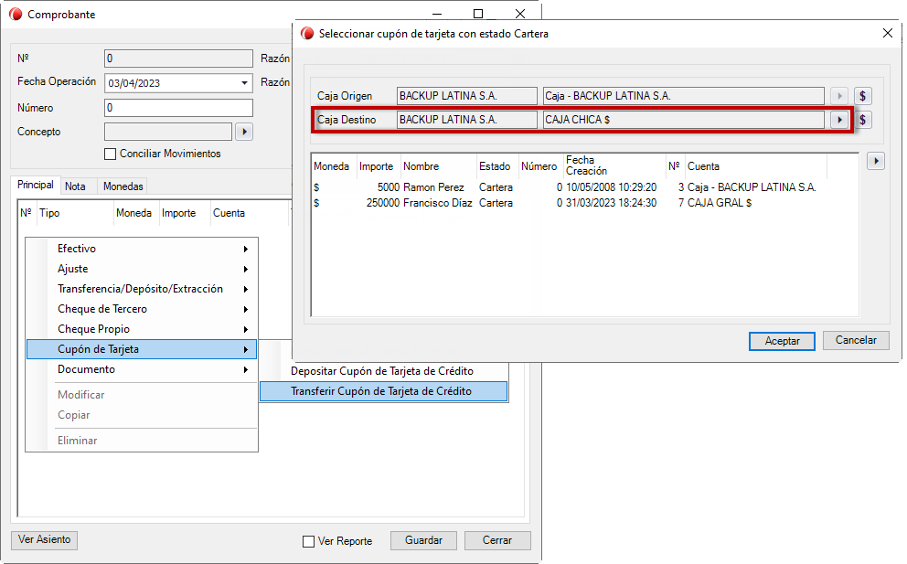907x564 pixels.
Task: Click the Comprobante window red icon
Action: point(16,14)
